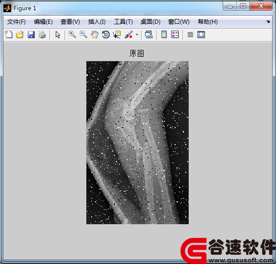The image size is (276, 264).
Task: Click the Link Plot icon
Action: click(149, 34)
